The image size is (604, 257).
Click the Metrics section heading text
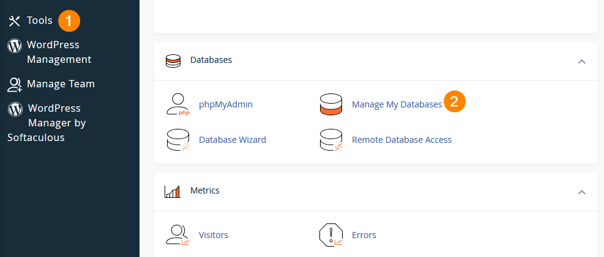click(x=205, y=190)
